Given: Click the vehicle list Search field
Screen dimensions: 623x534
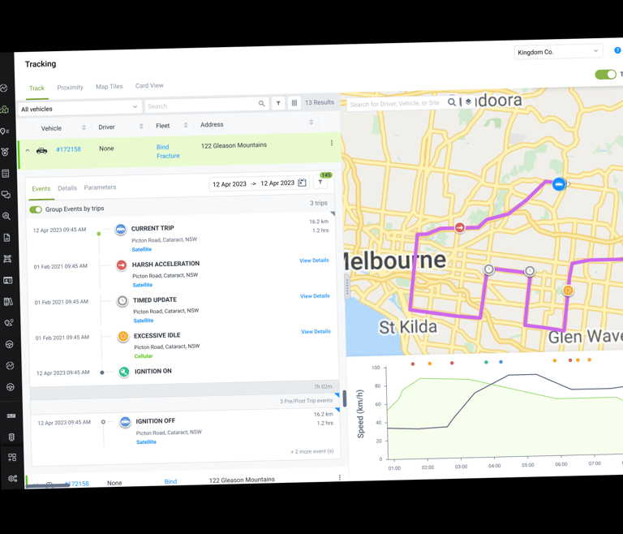Looking at the screenshot, I should click(207, 105).
